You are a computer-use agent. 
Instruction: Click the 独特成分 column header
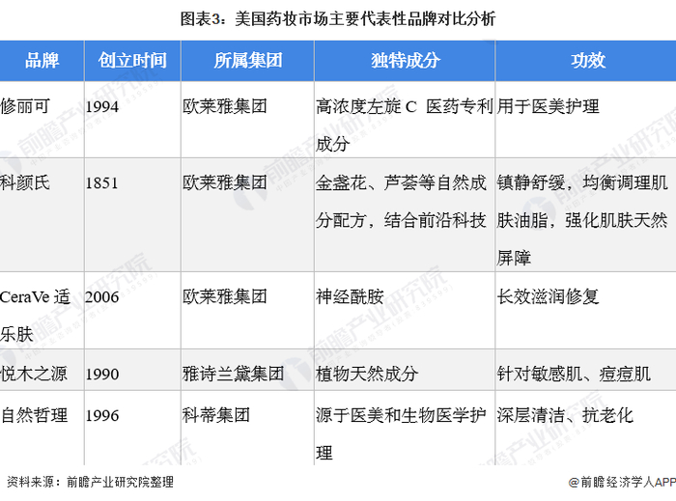[x=405, y=61]
